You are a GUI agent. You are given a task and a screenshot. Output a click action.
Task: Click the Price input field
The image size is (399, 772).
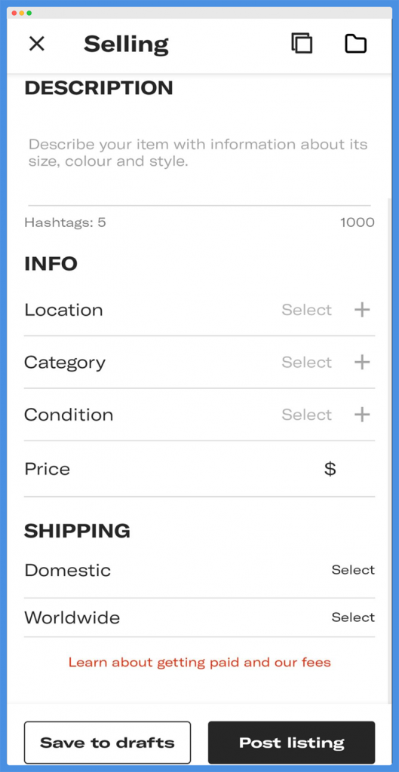(x=199, y=469)
